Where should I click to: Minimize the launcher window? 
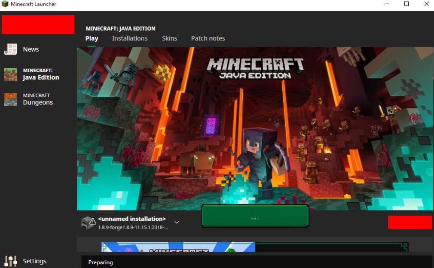(x=387, y=4)
